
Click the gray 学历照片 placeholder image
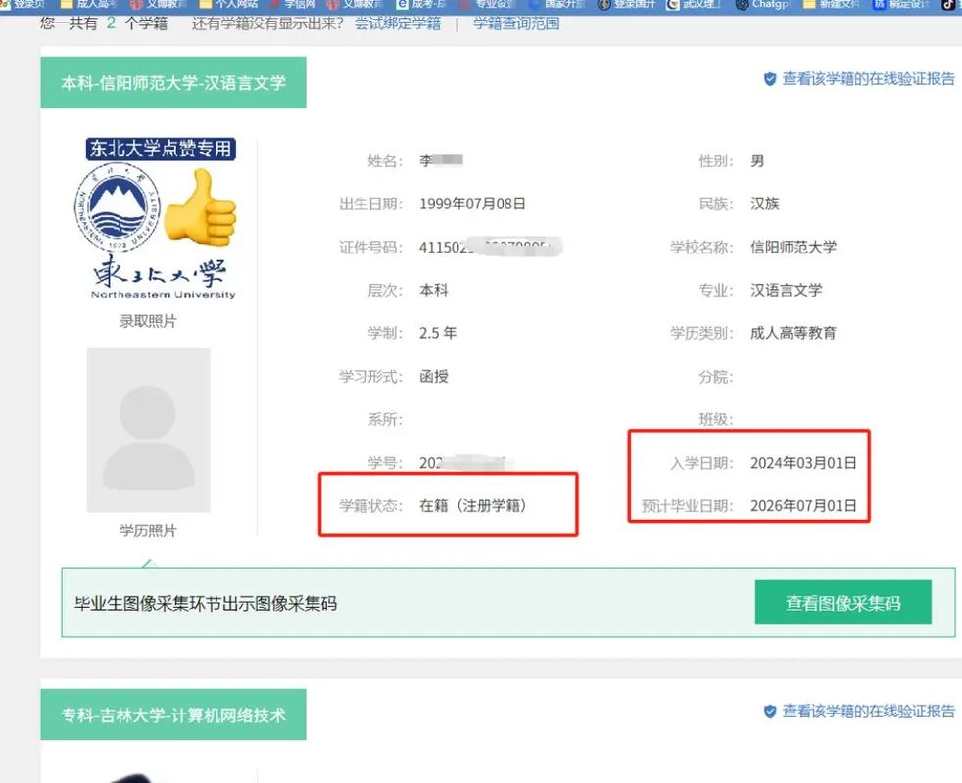pos(147,431)
